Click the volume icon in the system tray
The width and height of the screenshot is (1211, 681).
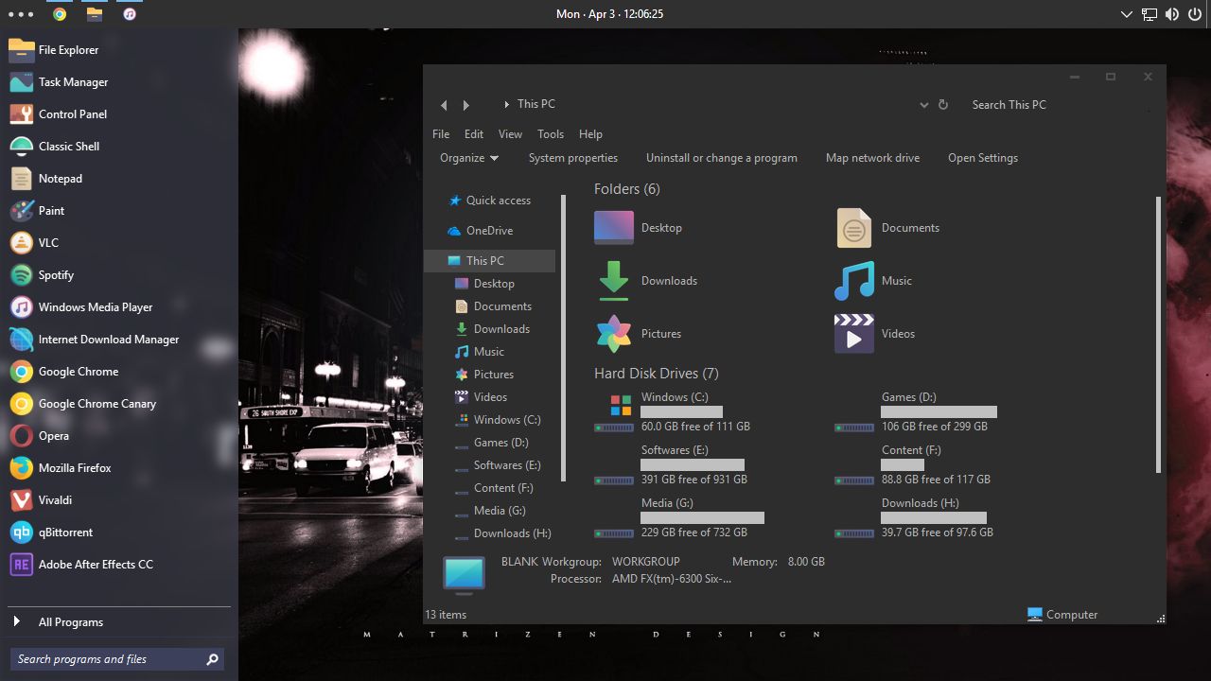[1171, 13]
